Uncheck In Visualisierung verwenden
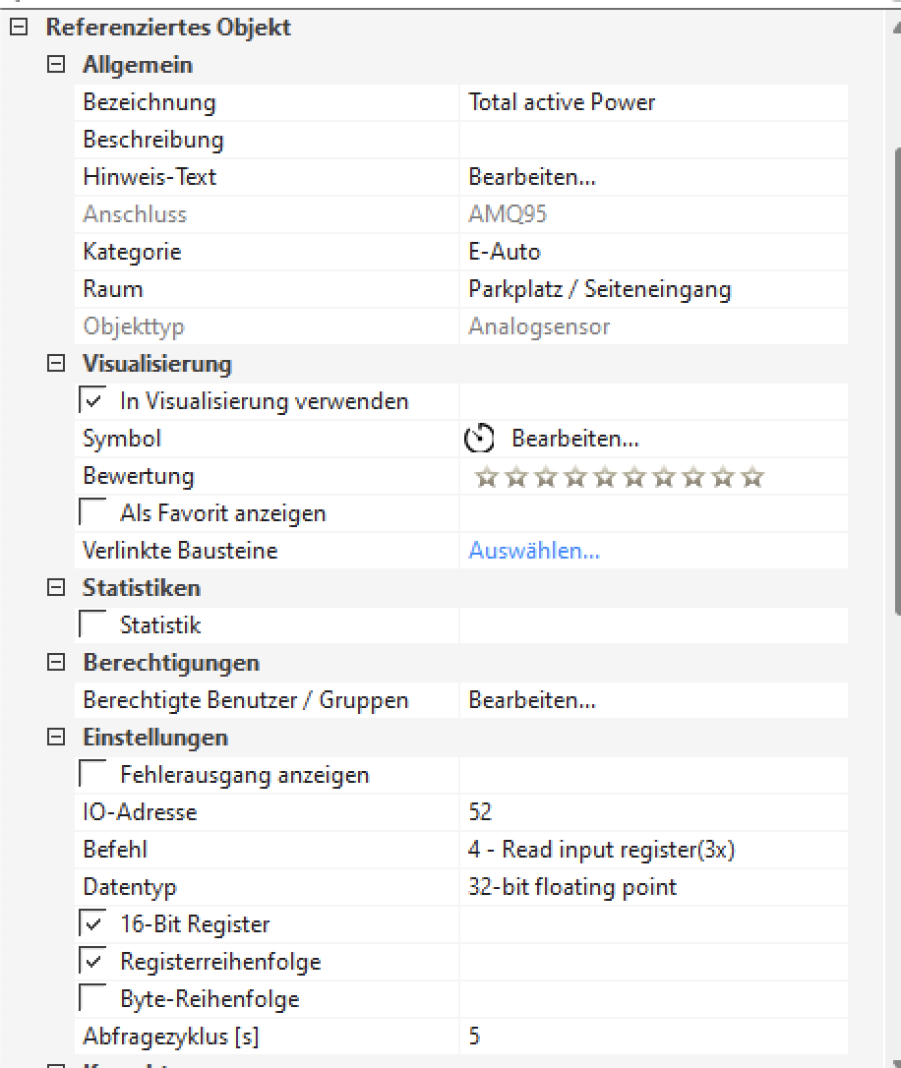901x1068 pixels. pyautogui.click(x=93, y=401)
